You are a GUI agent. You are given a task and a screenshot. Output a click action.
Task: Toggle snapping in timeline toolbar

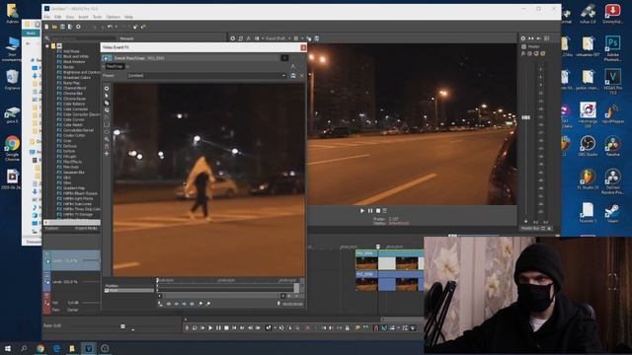[x=376, y=328]
